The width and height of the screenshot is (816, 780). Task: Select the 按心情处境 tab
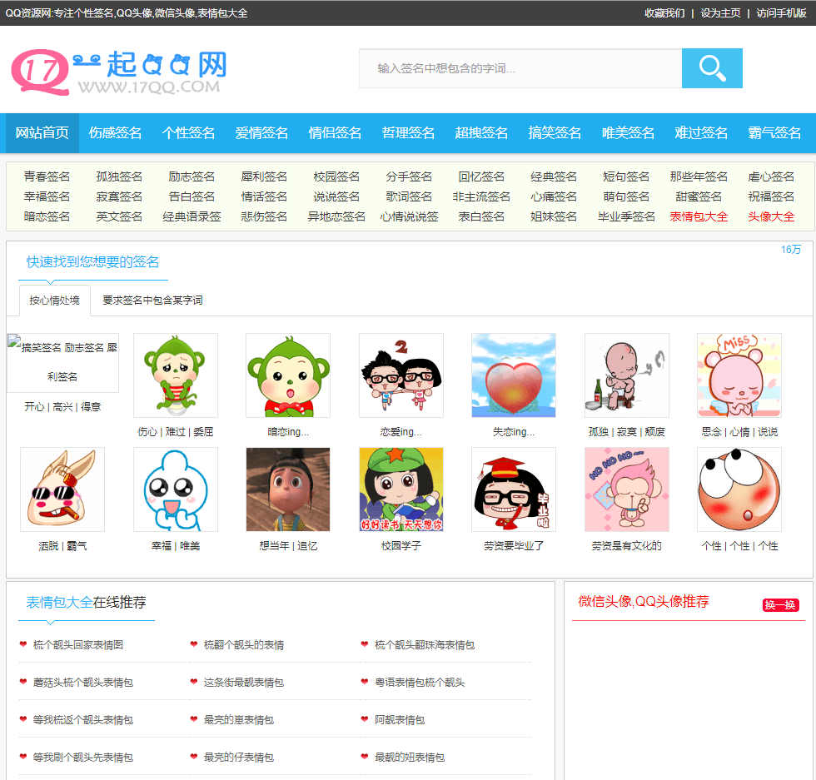(x=54, y=301)
